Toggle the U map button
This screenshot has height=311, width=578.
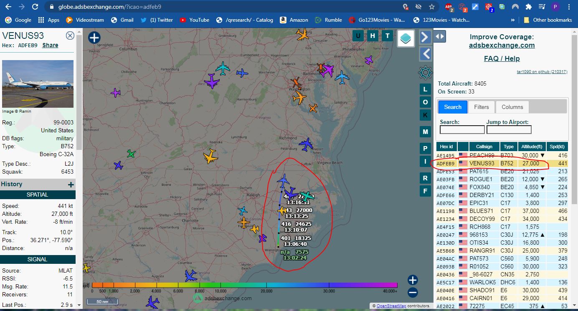pyautogui.click(x=357, y=36)
